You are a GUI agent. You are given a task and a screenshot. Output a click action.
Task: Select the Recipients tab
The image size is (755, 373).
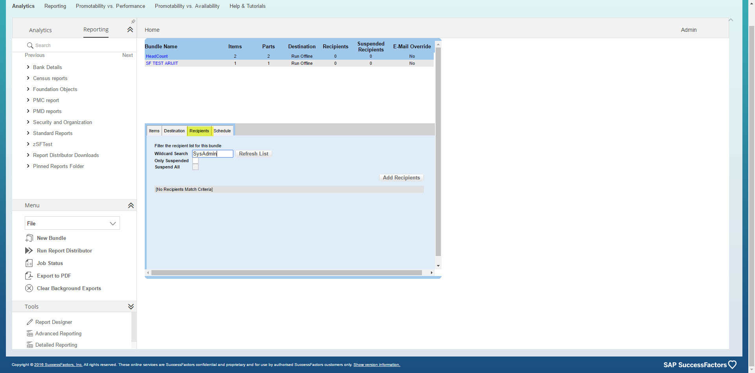pyautogui.click(x=199, y=131)
